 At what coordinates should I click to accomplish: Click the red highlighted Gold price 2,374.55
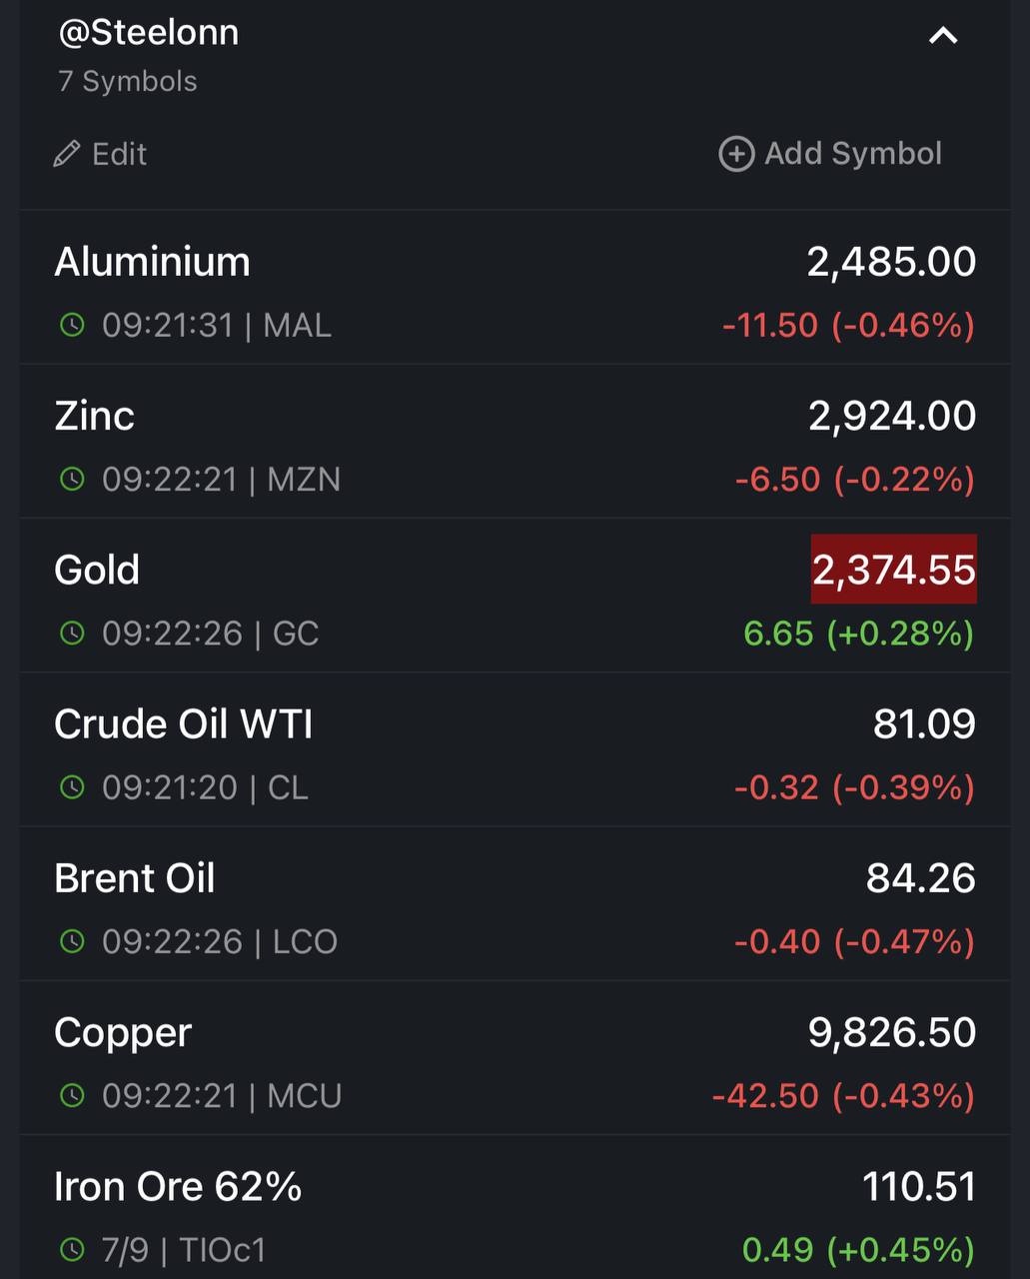tap(893, 570)
